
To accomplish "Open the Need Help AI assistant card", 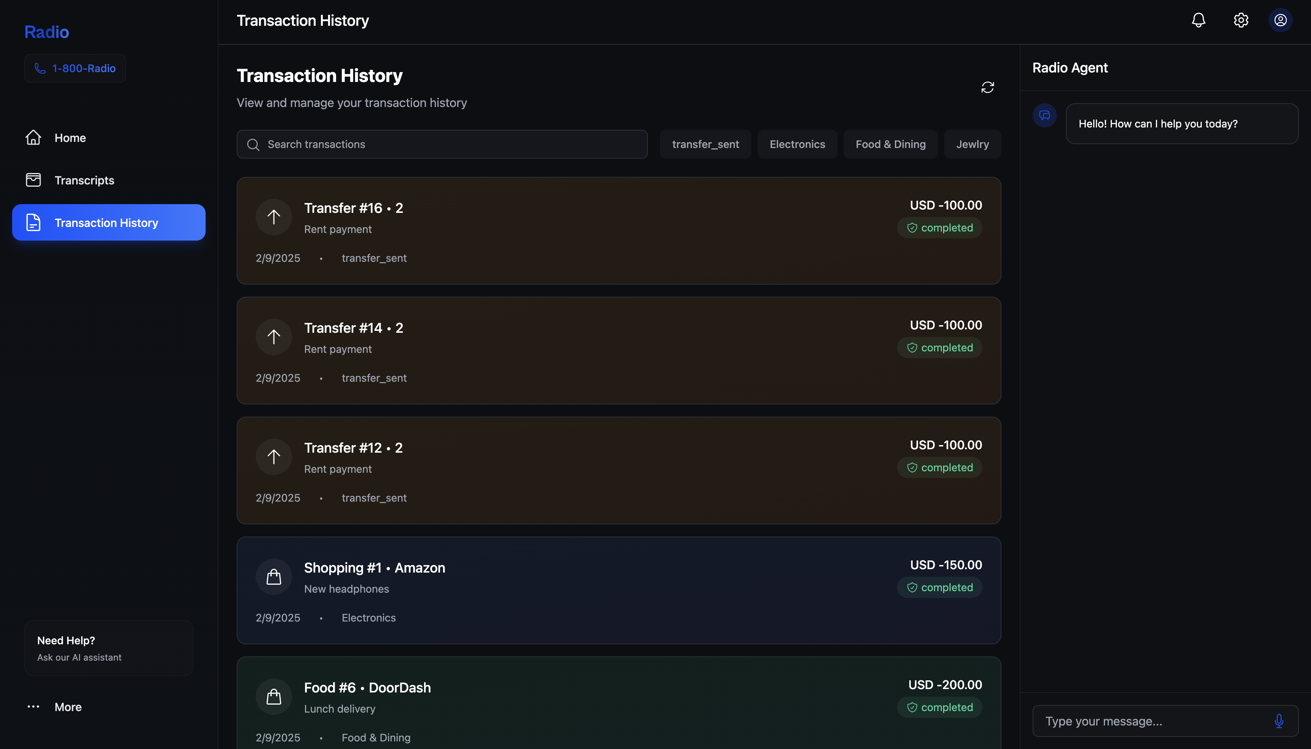I will (x=108, y=648).
